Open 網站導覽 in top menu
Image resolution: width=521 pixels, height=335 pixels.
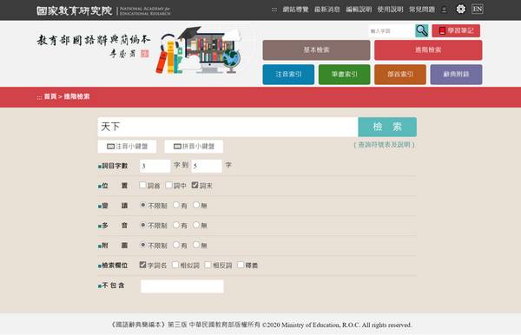[295, 10]
